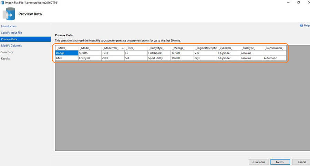Select empty Transmission cell in Dodge row
This screenshot has height=166, width=310.
click(275, 53)
